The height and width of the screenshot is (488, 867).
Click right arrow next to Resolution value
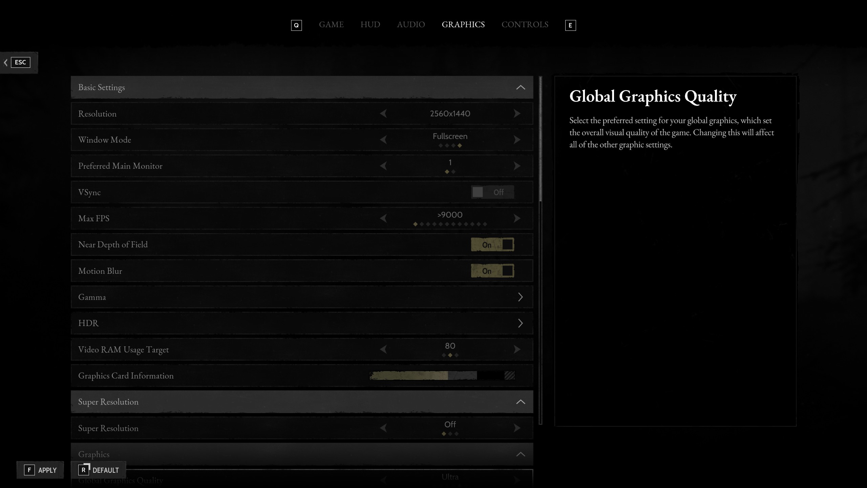tap(517, 114)
